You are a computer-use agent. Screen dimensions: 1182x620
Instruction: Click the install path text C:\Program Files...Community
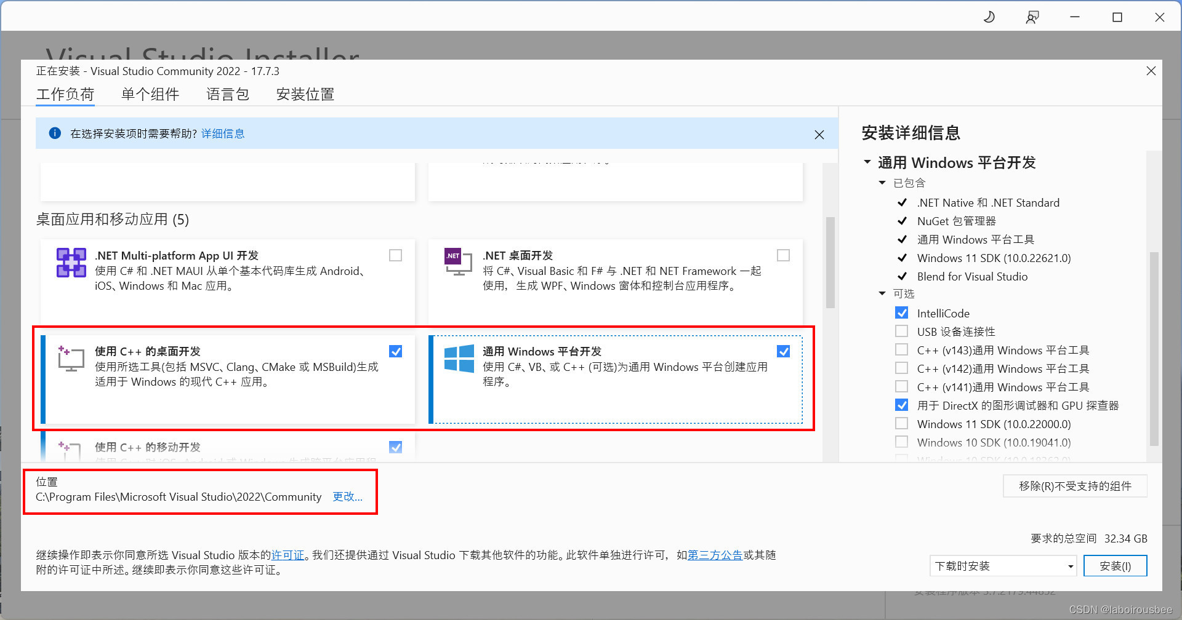click(179, 496)
